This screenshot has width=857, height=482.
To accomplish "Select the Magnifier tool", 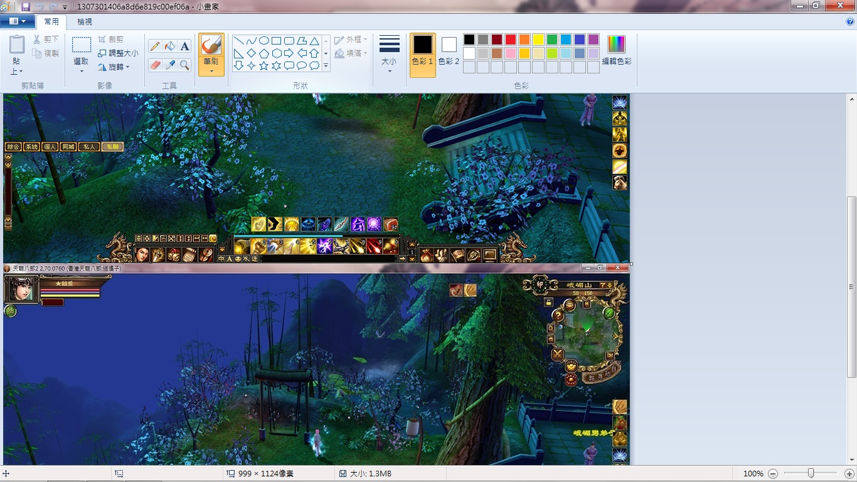I will [x=184, y=65].
